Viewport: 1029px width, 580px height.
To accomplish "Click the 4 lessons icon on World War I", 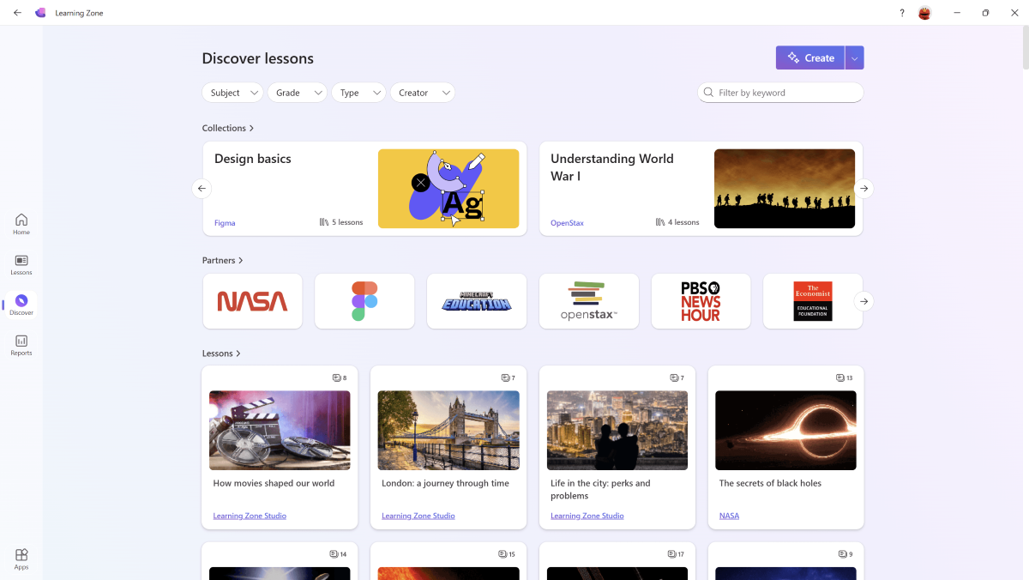I will (660, 222).
